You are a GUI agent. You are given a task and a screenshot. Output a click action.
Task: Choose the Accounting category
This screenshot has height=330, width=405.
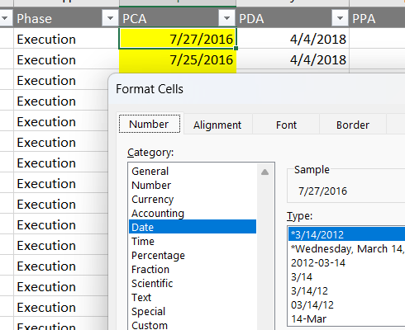click(x=158, y=213)
